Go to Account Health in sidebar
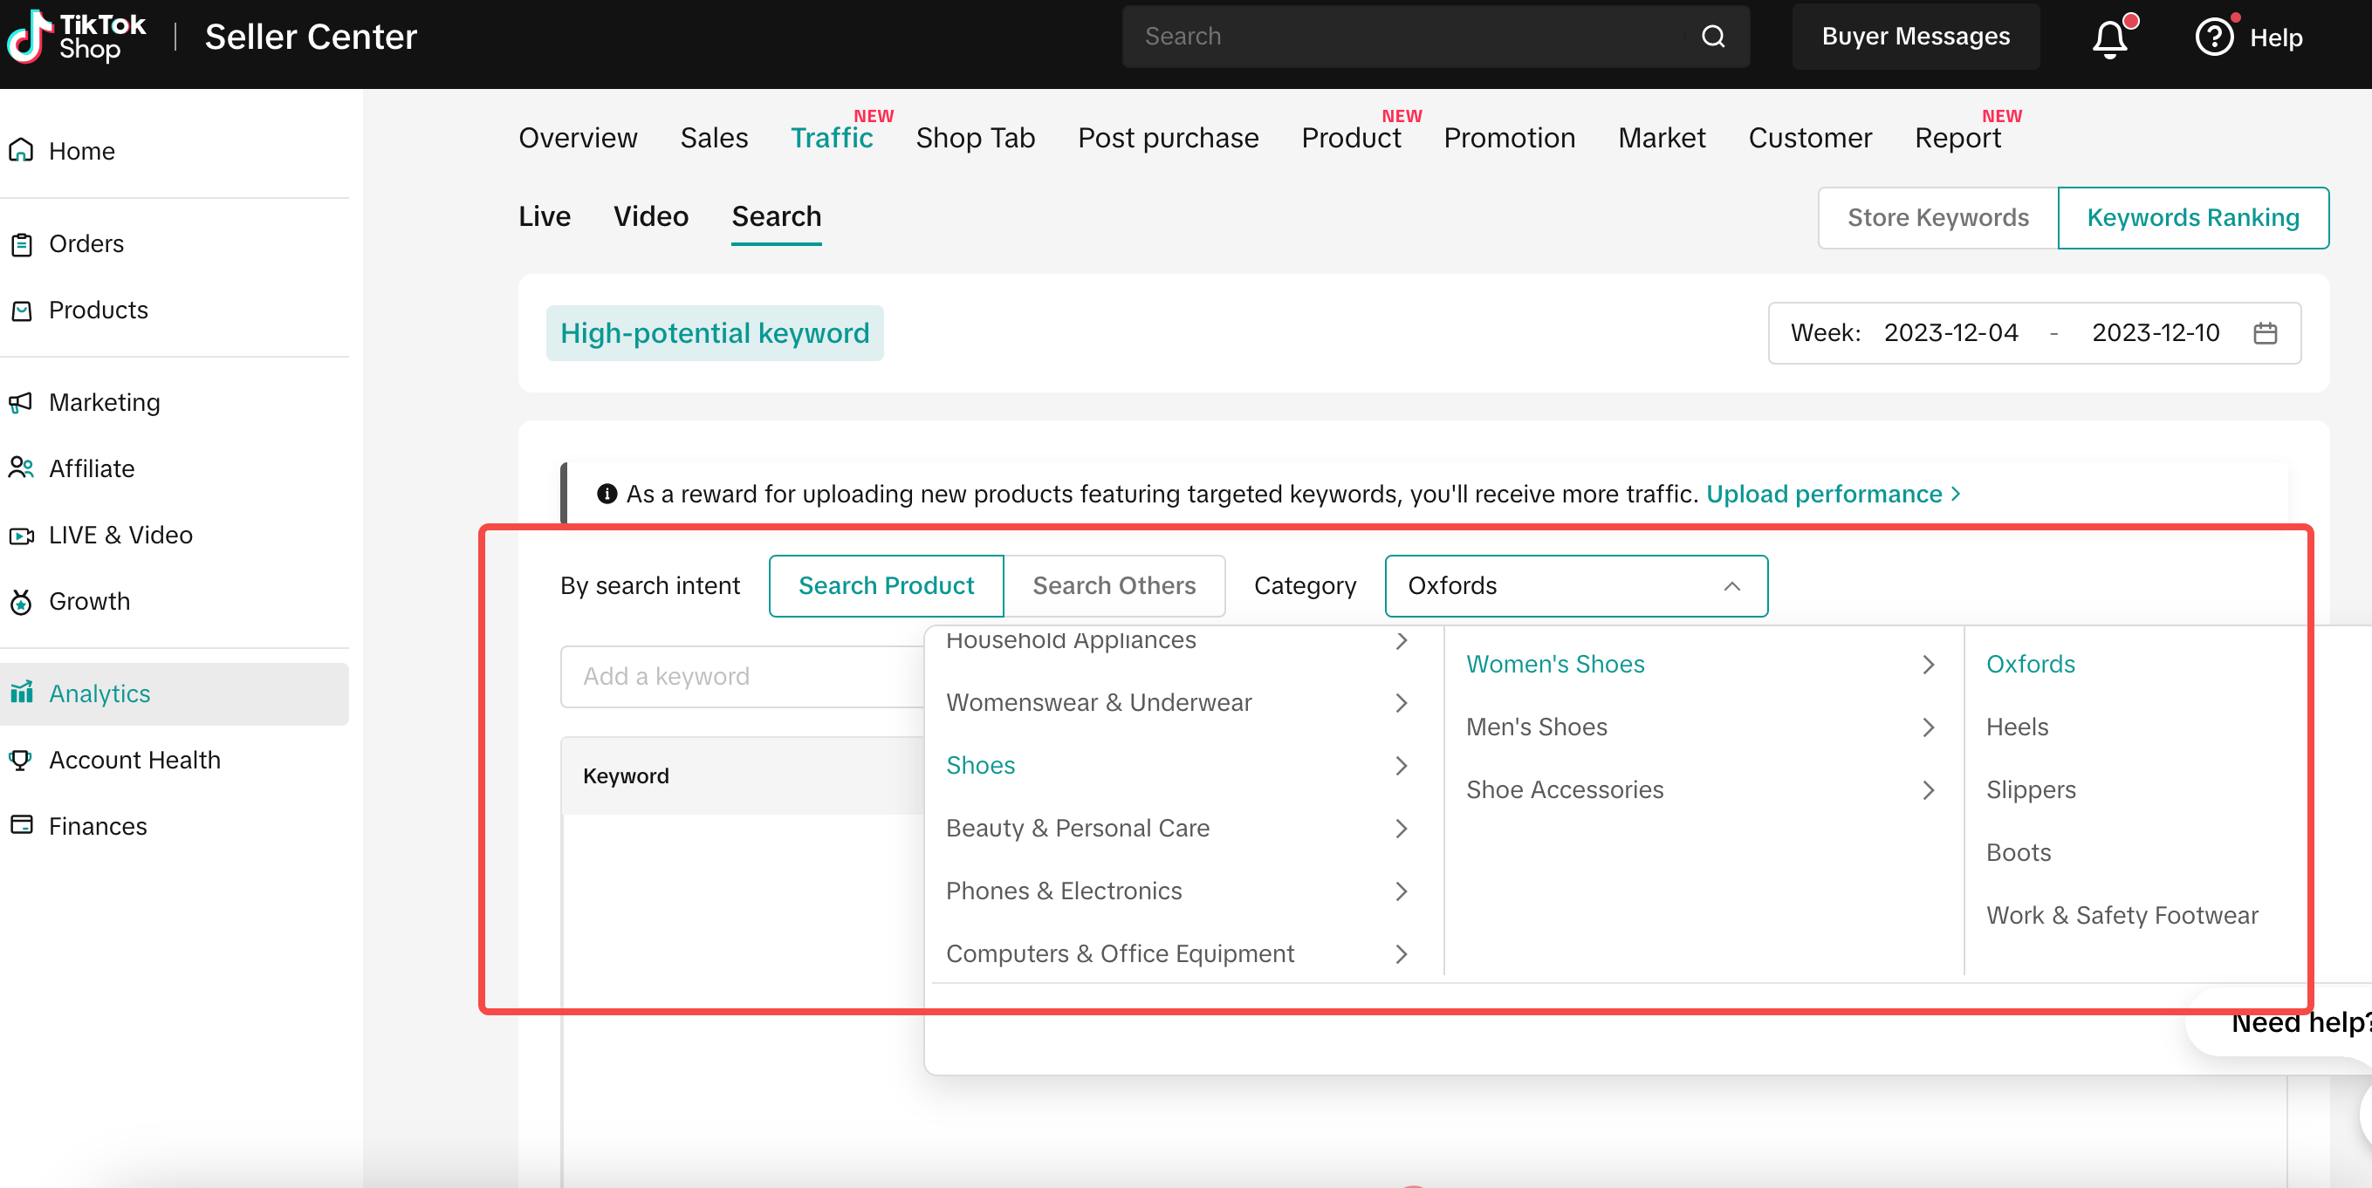 coord(134,759)
